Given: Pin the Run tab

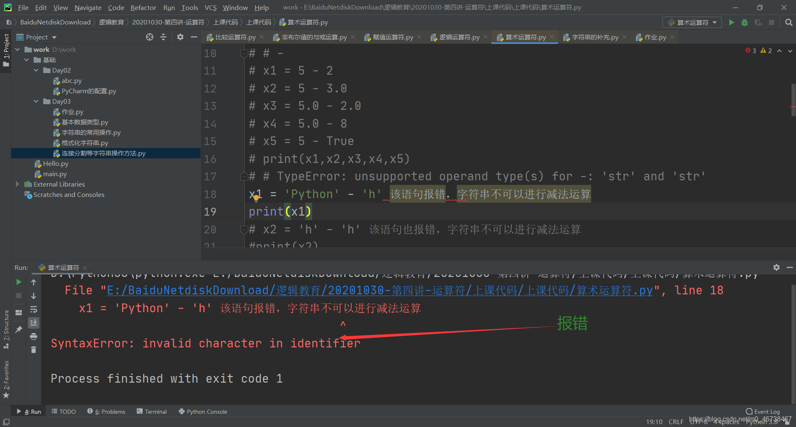Looking at the screenshot, I should point(19,329).
